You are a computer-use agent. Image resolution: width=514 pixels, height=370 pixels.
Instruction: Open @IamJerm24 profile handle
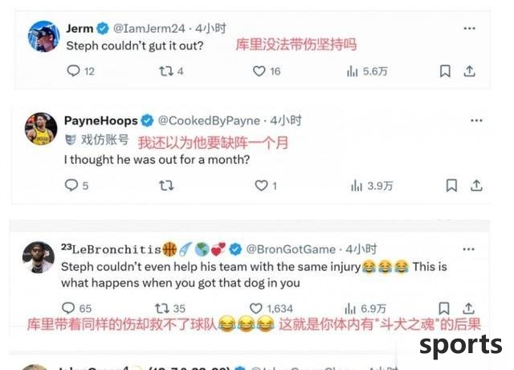149,29
